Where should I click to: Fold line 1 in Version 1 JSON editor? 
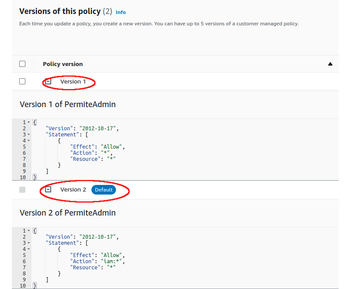click(28, 122)
